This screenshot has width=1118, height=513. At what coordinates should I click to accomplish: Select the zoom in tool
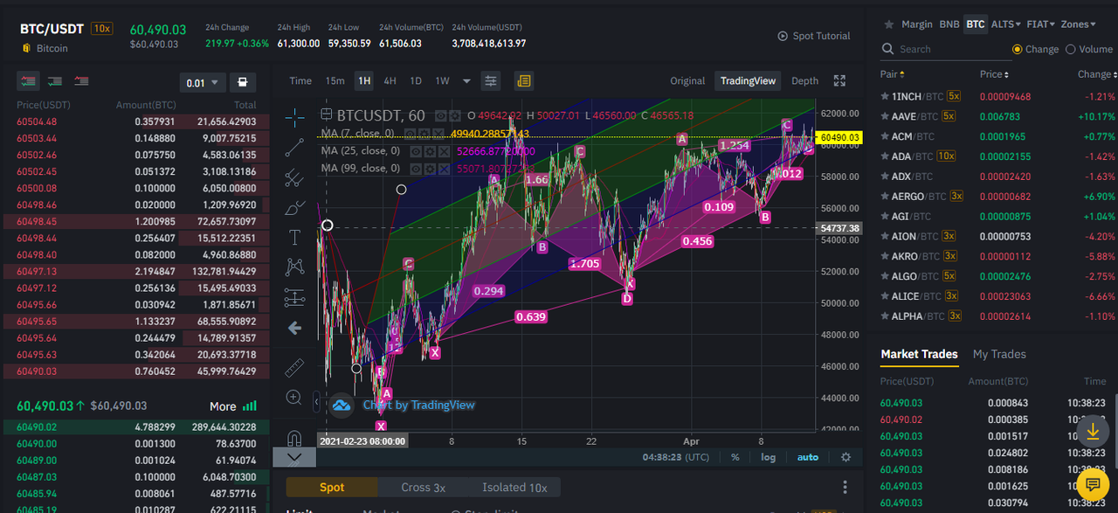click(x=295, y=398)
